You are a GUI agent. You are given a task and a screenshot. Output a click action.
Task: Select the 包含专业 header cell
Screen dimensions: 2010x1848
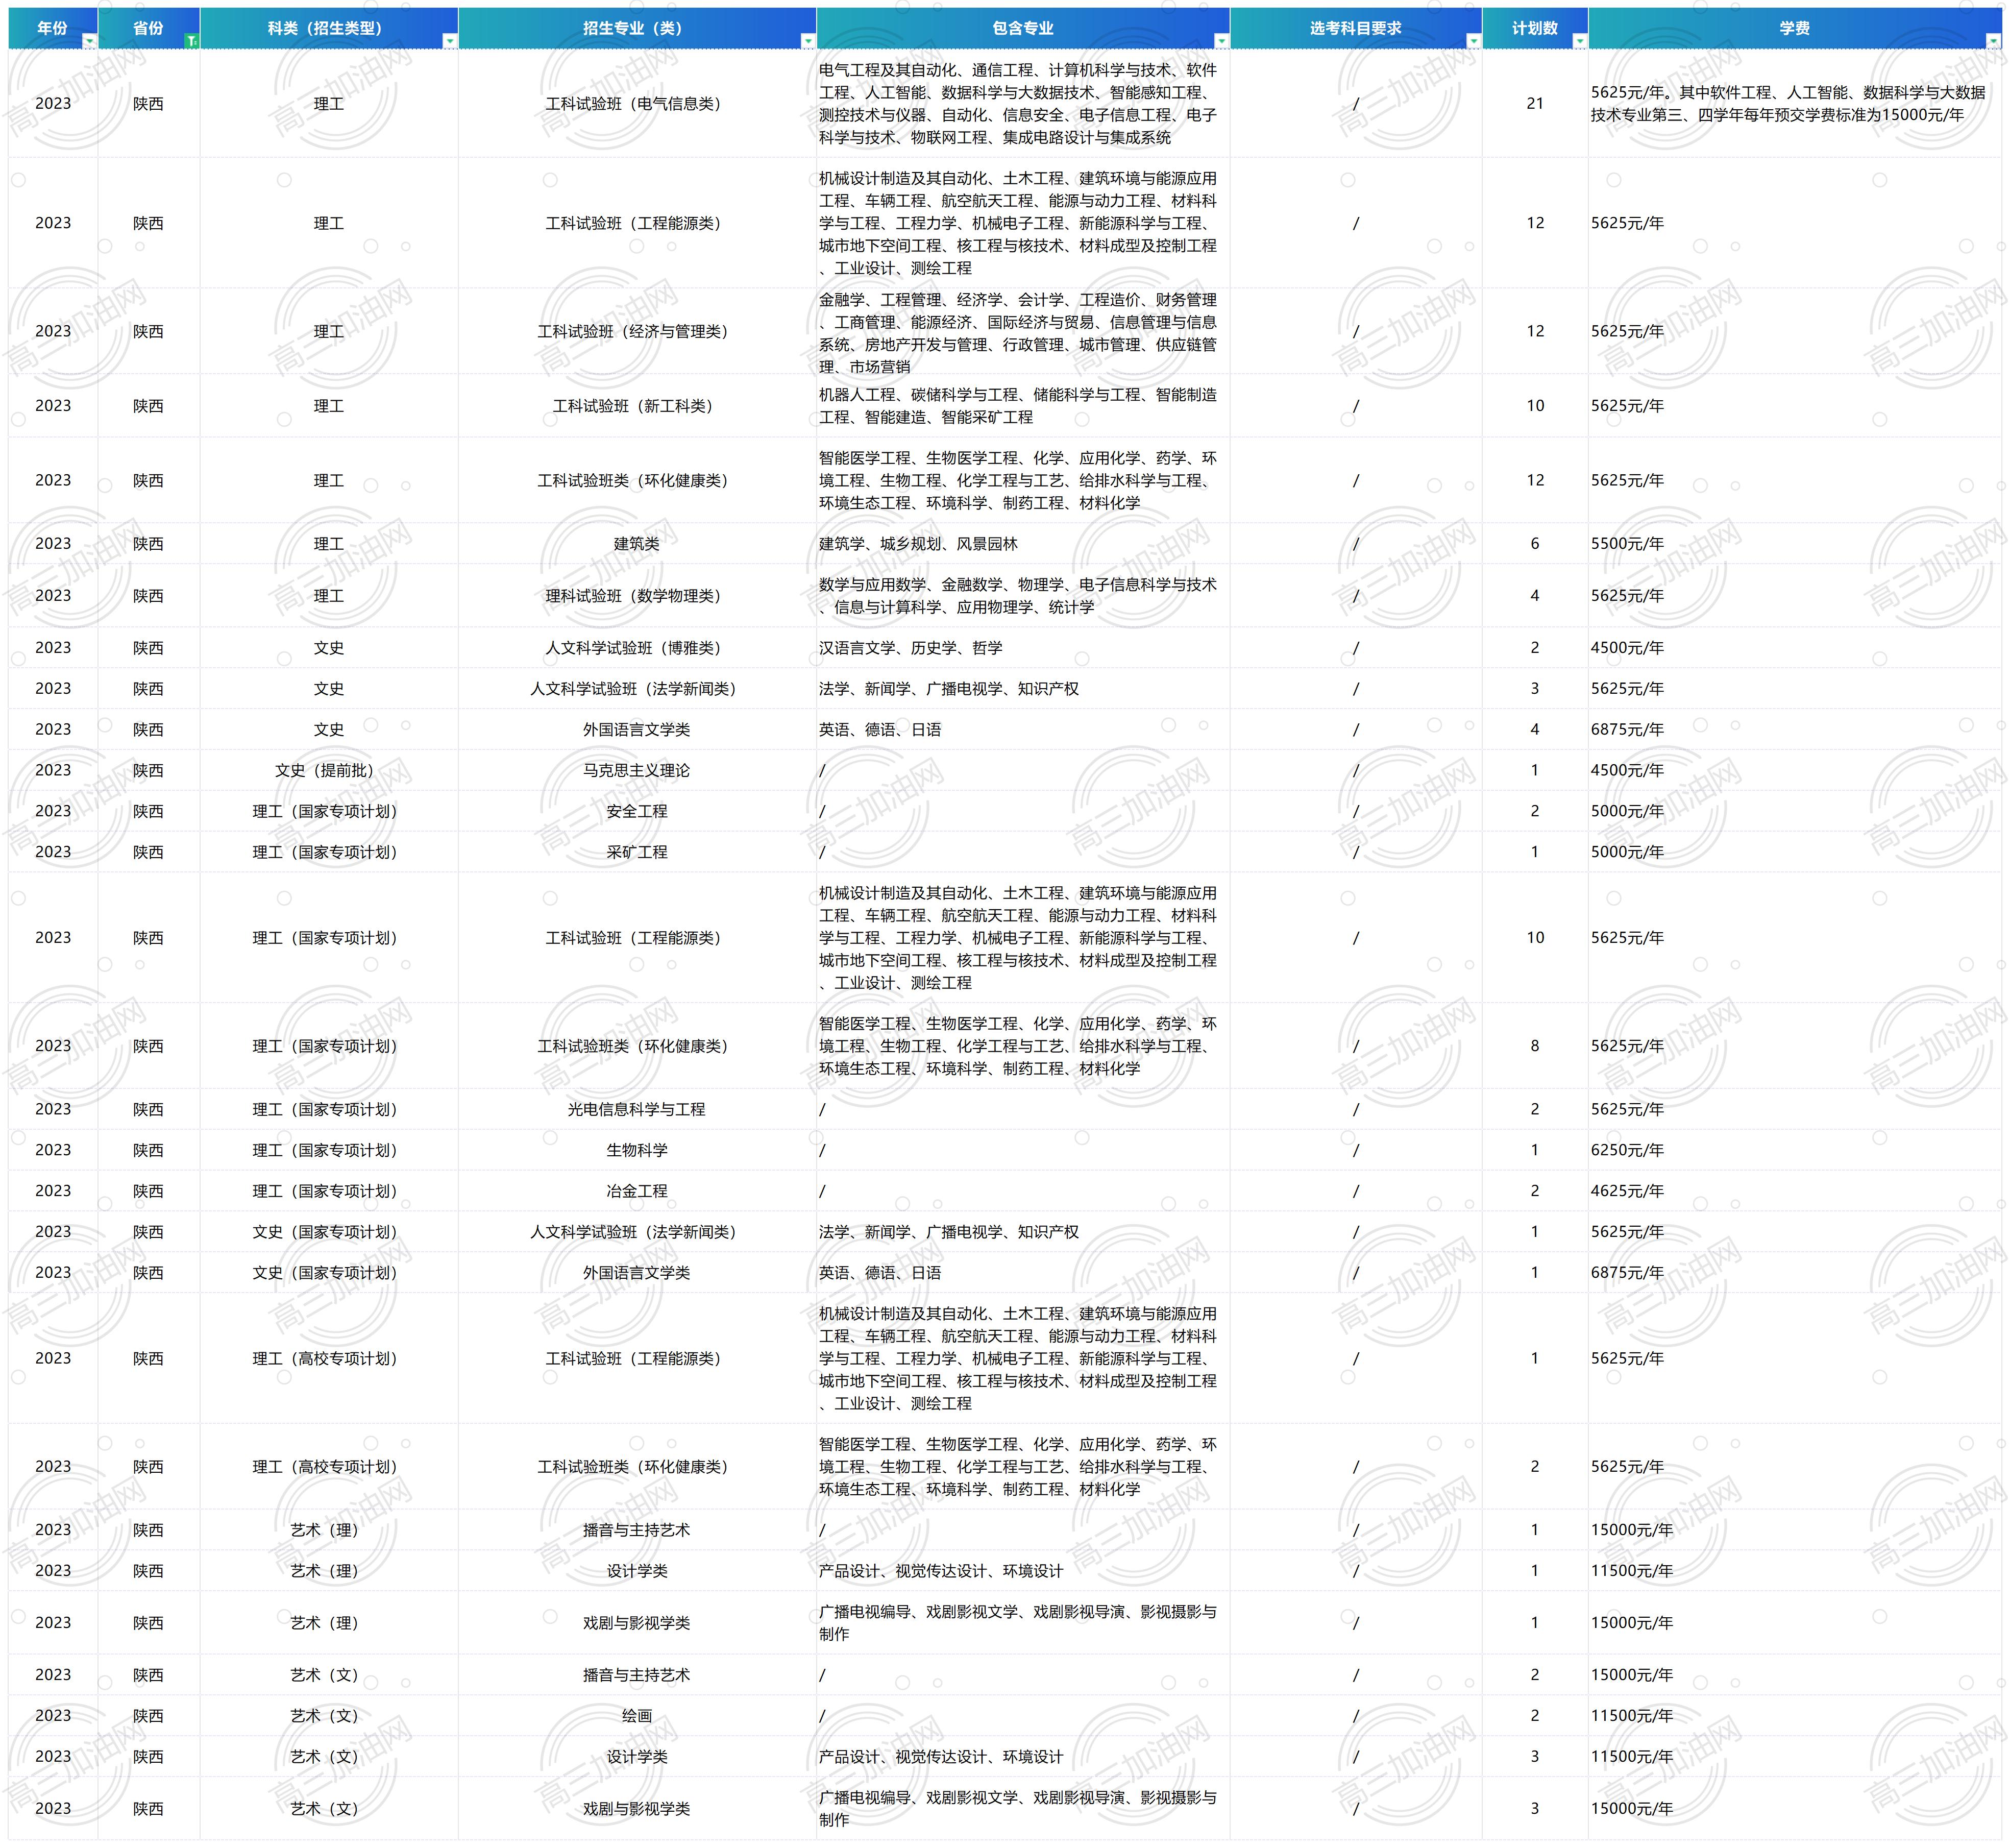(x=1023, y=28)
